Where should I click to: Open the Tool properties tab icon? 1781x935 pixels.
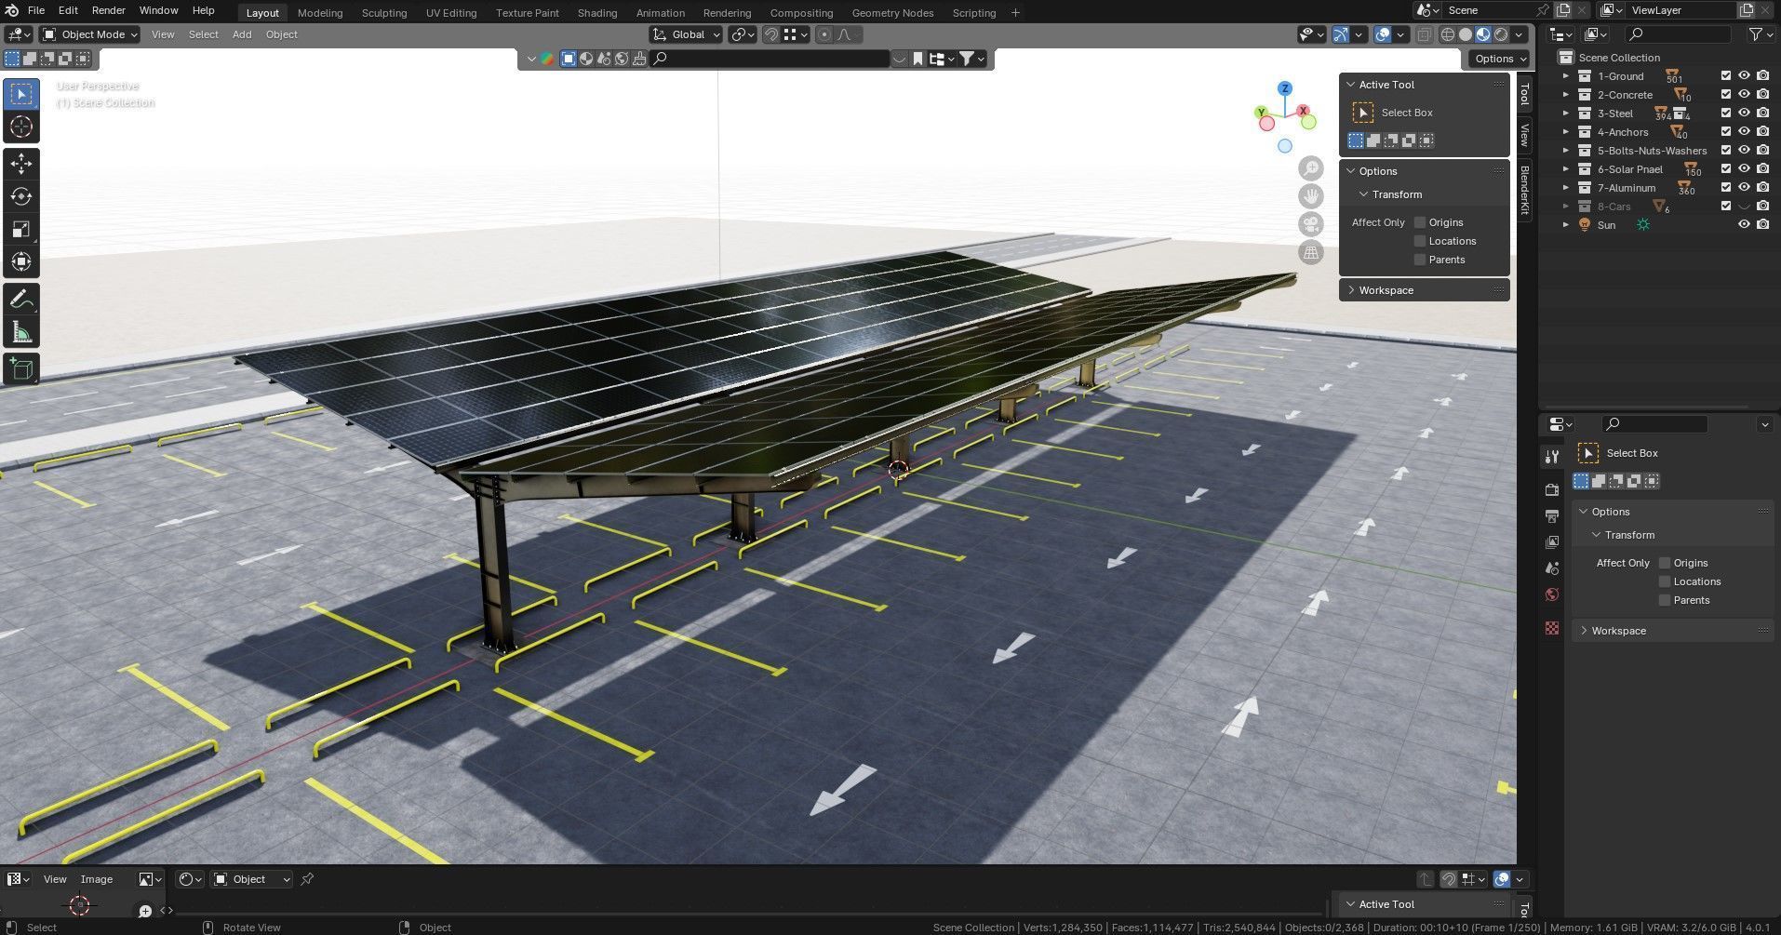[x=1551, y=456]
